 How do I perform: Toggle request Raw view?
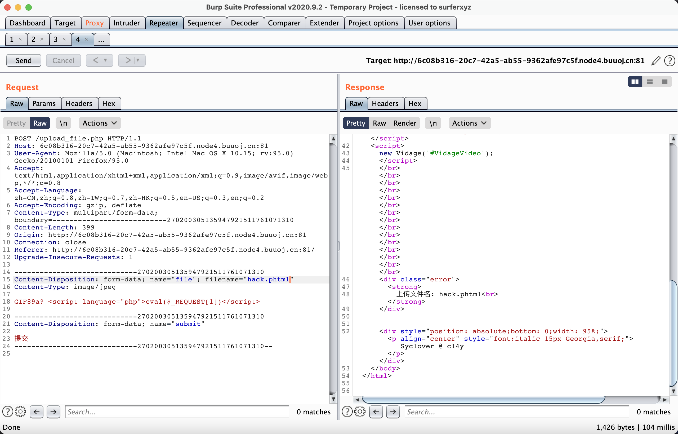pyautogui.click(x=40, y=123)
